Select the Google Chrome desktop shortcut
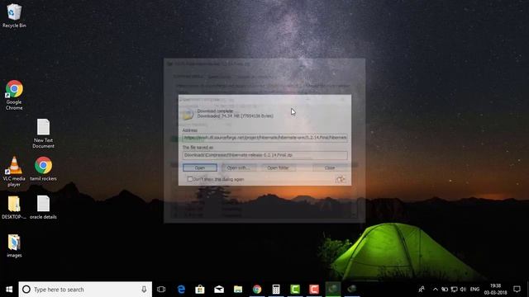 pos(14,95)
